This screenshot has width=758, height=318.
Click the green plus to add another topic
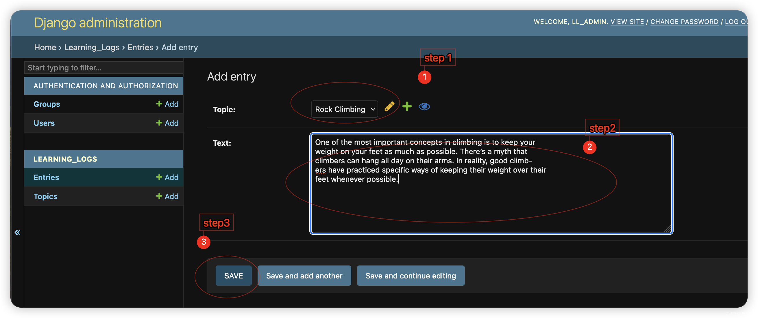click(407, 106)
